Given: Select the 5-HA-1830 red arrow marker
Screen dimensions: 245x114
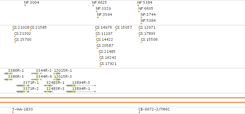Looking at the screenshot, I should point(13,112).
